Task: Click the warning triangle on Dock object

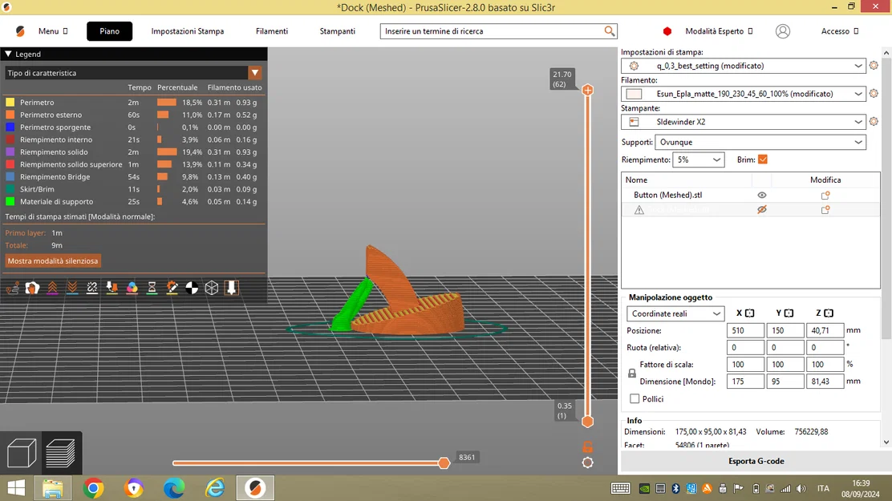Action: click(x=639, y=210)
